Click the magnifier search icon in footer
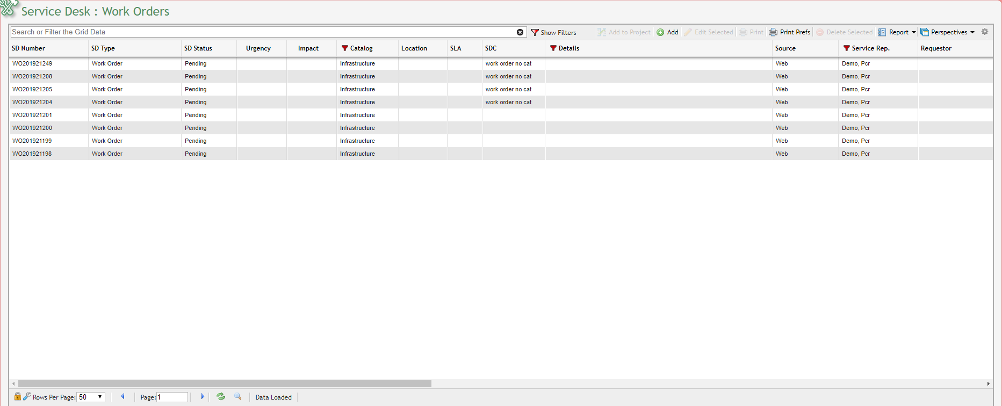 [x=237, y=397]
